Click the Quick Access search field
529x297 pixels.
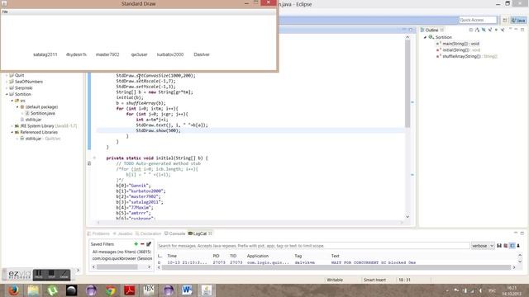coord(478,20)
